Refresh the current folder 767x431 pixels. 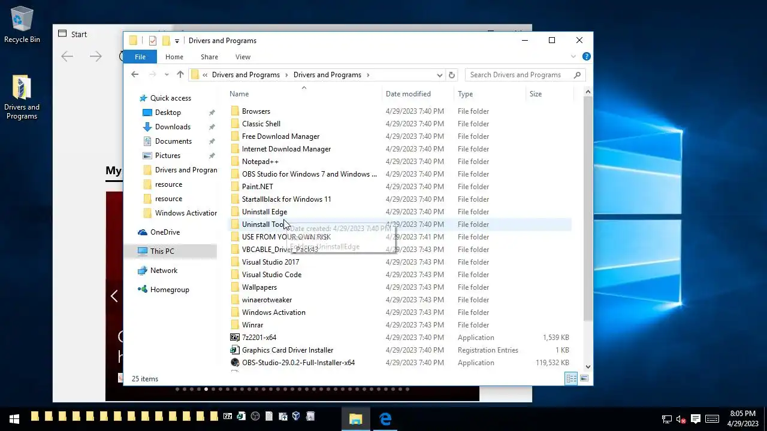pos(452,75)
